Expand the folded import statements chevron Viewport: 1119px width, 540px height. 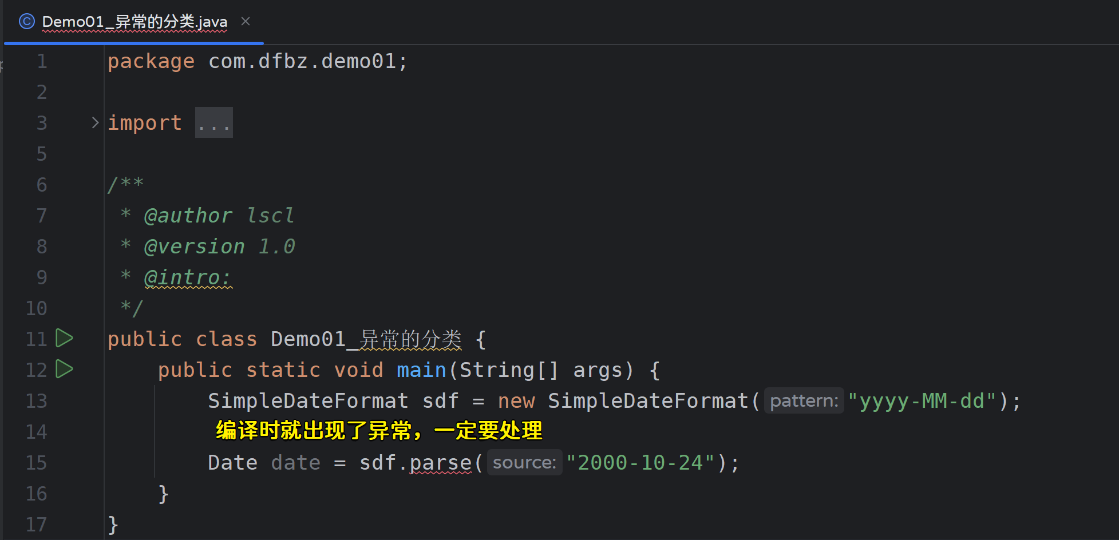(x=95, y=123)
